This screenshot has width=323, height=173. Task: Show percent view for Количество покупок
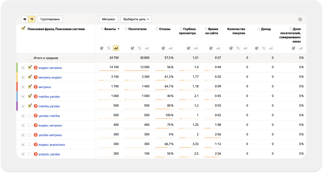coord(238,48)
